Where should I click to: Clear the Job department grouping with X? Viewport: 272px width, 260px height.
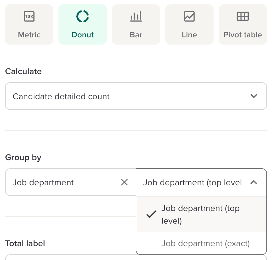124,182
